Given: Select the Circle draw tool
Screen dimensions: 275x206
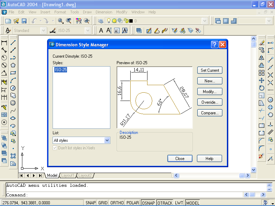Looking at the screenshot, I should (x=13, y=88).
